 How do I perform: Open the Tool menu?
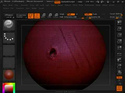pyautogui.click(x=12, y=8)
